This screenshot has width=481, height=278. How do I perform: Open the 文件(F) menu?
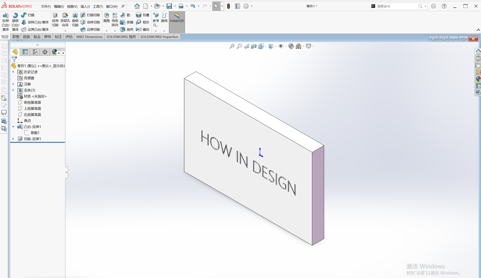point(46,7)
